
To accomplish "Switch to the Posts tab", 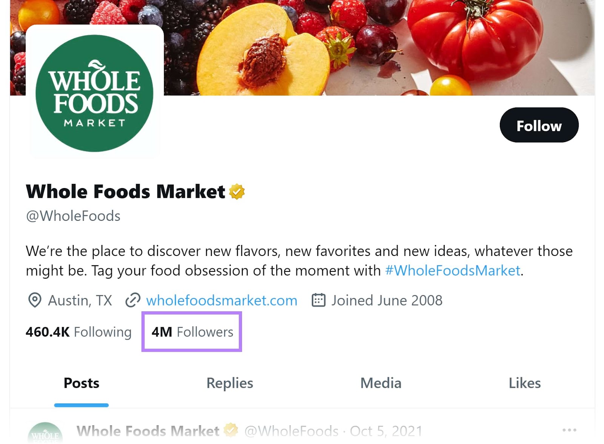I will click(81, 383).
